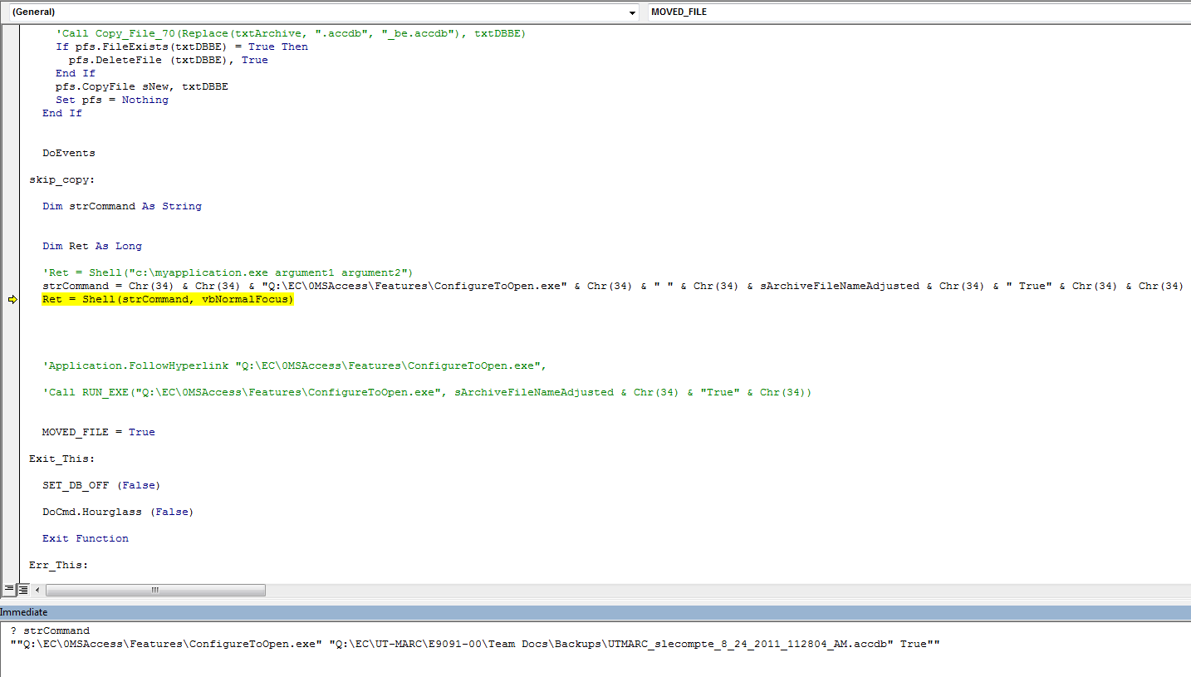Click the DoEvents statement
Screen dimensions: 1191x677
pos(69,153)
